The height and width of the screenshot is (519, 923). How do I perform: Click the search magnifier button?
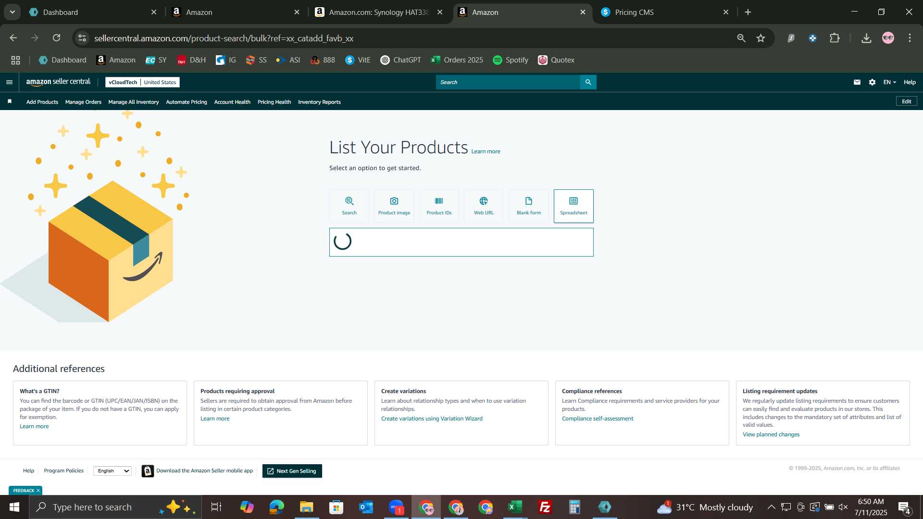[588, 82]
